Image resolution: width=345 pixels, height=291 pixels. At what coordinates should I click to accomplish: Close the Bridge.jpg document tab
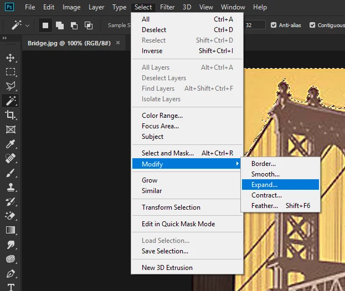pyautogui.click(x=118, y=43)
